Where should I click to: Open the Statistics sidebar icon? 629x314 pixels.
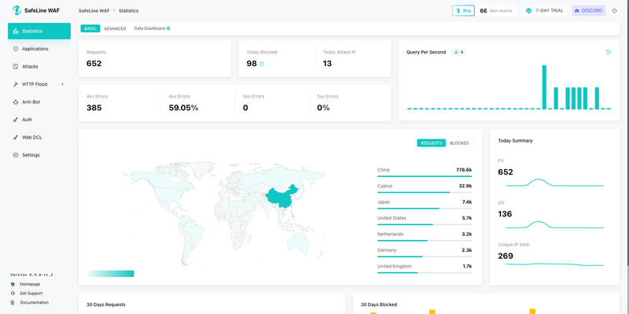(x=16, y=31)
